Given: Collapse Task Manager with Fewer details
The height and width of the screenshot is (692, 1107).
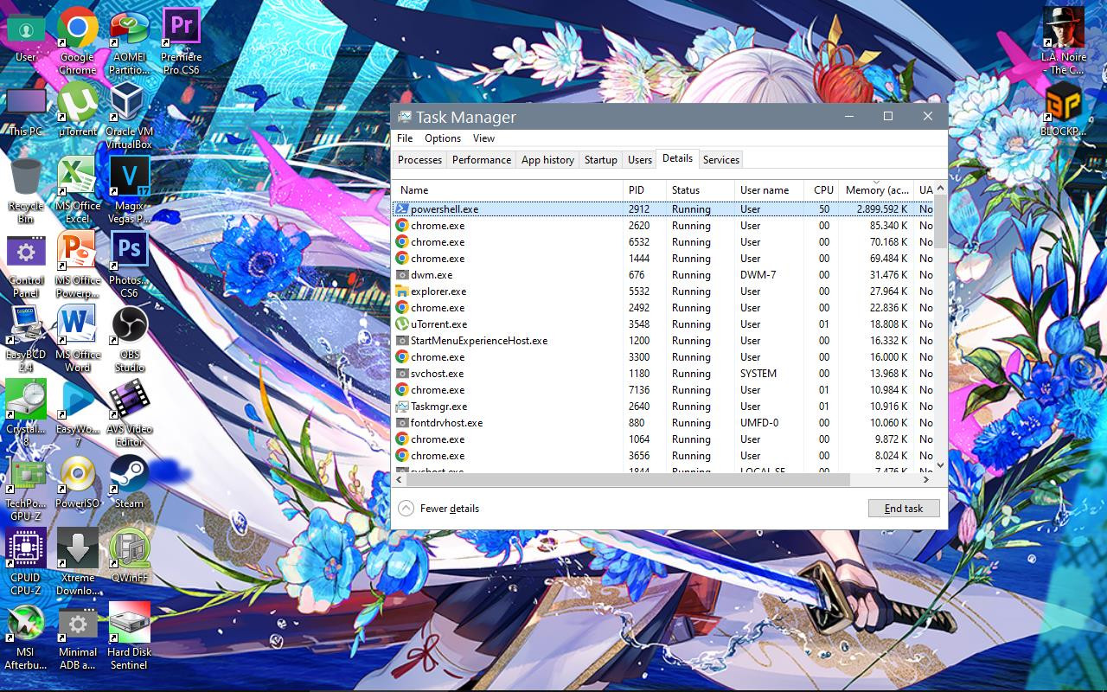Looking at the screenshot, I should [x=439, y=509].
